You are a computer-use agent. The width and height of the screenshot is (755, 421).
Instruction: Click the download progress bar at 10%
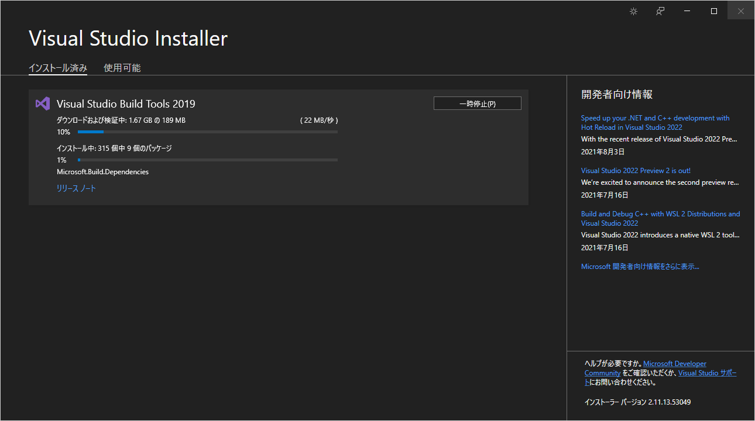pos(208,132)
